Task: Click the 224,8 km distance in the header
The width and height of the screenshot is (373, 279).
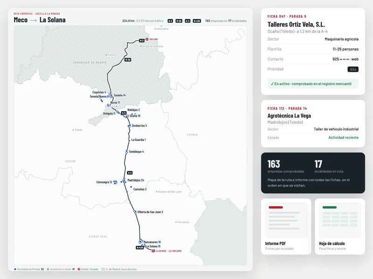Action: tap(129, 21)
